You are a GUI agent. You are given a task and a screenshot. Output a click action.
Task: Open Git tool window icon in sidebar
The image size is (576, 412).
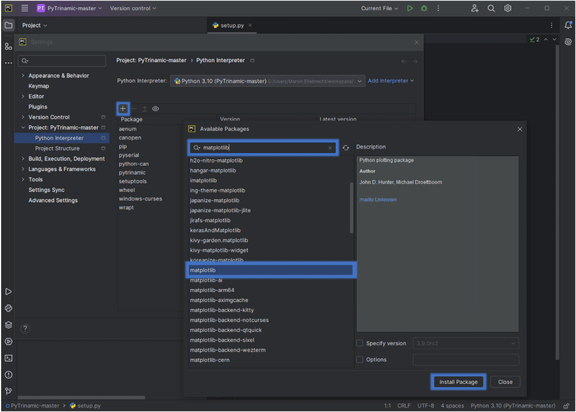point(8,391)
